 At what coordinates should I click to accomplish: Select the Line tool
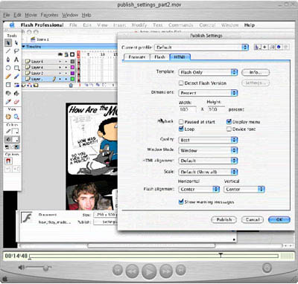click(x=8, y=51)
